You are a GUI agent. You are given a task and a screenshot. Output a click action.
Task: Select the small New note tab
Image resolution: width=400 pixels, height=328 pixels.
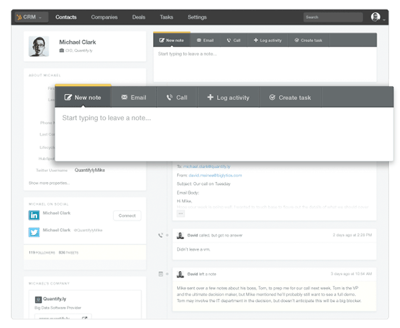coord(172,40)
